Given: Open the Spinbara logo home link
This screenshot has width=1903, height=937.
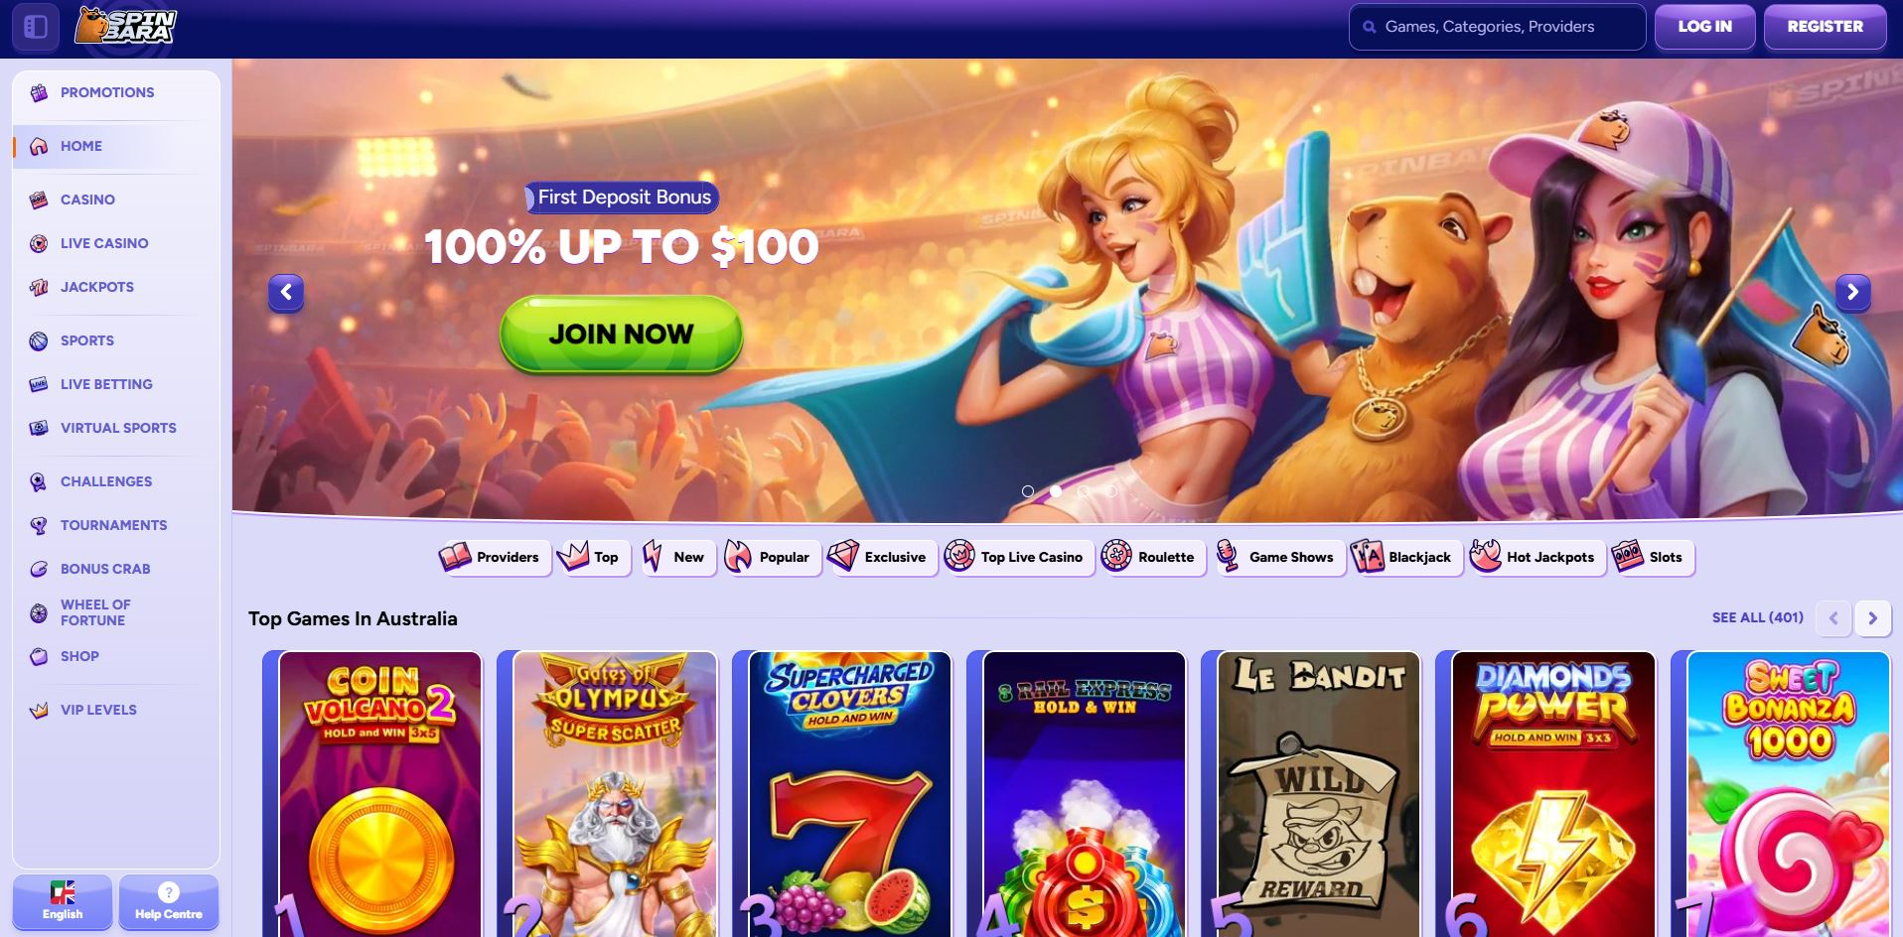Looking at the screenshot, I should [x=126, y=27].
